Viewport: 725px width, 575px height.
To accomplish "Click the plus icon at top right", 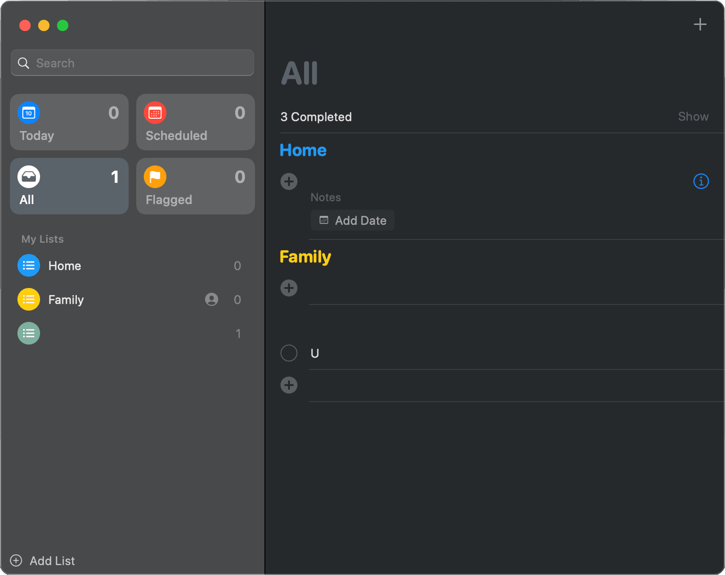I will click(700, 25).
